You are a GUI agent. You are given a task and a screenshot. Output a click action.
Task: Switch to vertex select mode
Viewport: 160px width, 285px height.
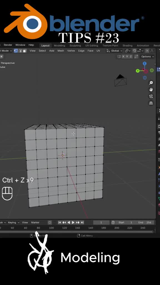[16, 51]
